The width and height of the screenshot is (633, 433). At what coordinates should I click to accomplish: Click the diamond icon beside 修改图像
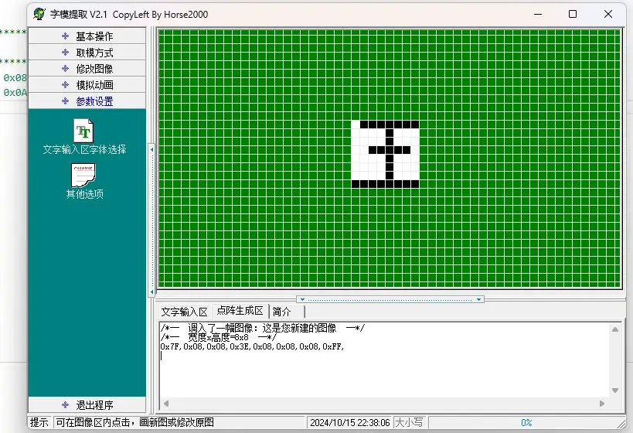[x=66, y=68]
